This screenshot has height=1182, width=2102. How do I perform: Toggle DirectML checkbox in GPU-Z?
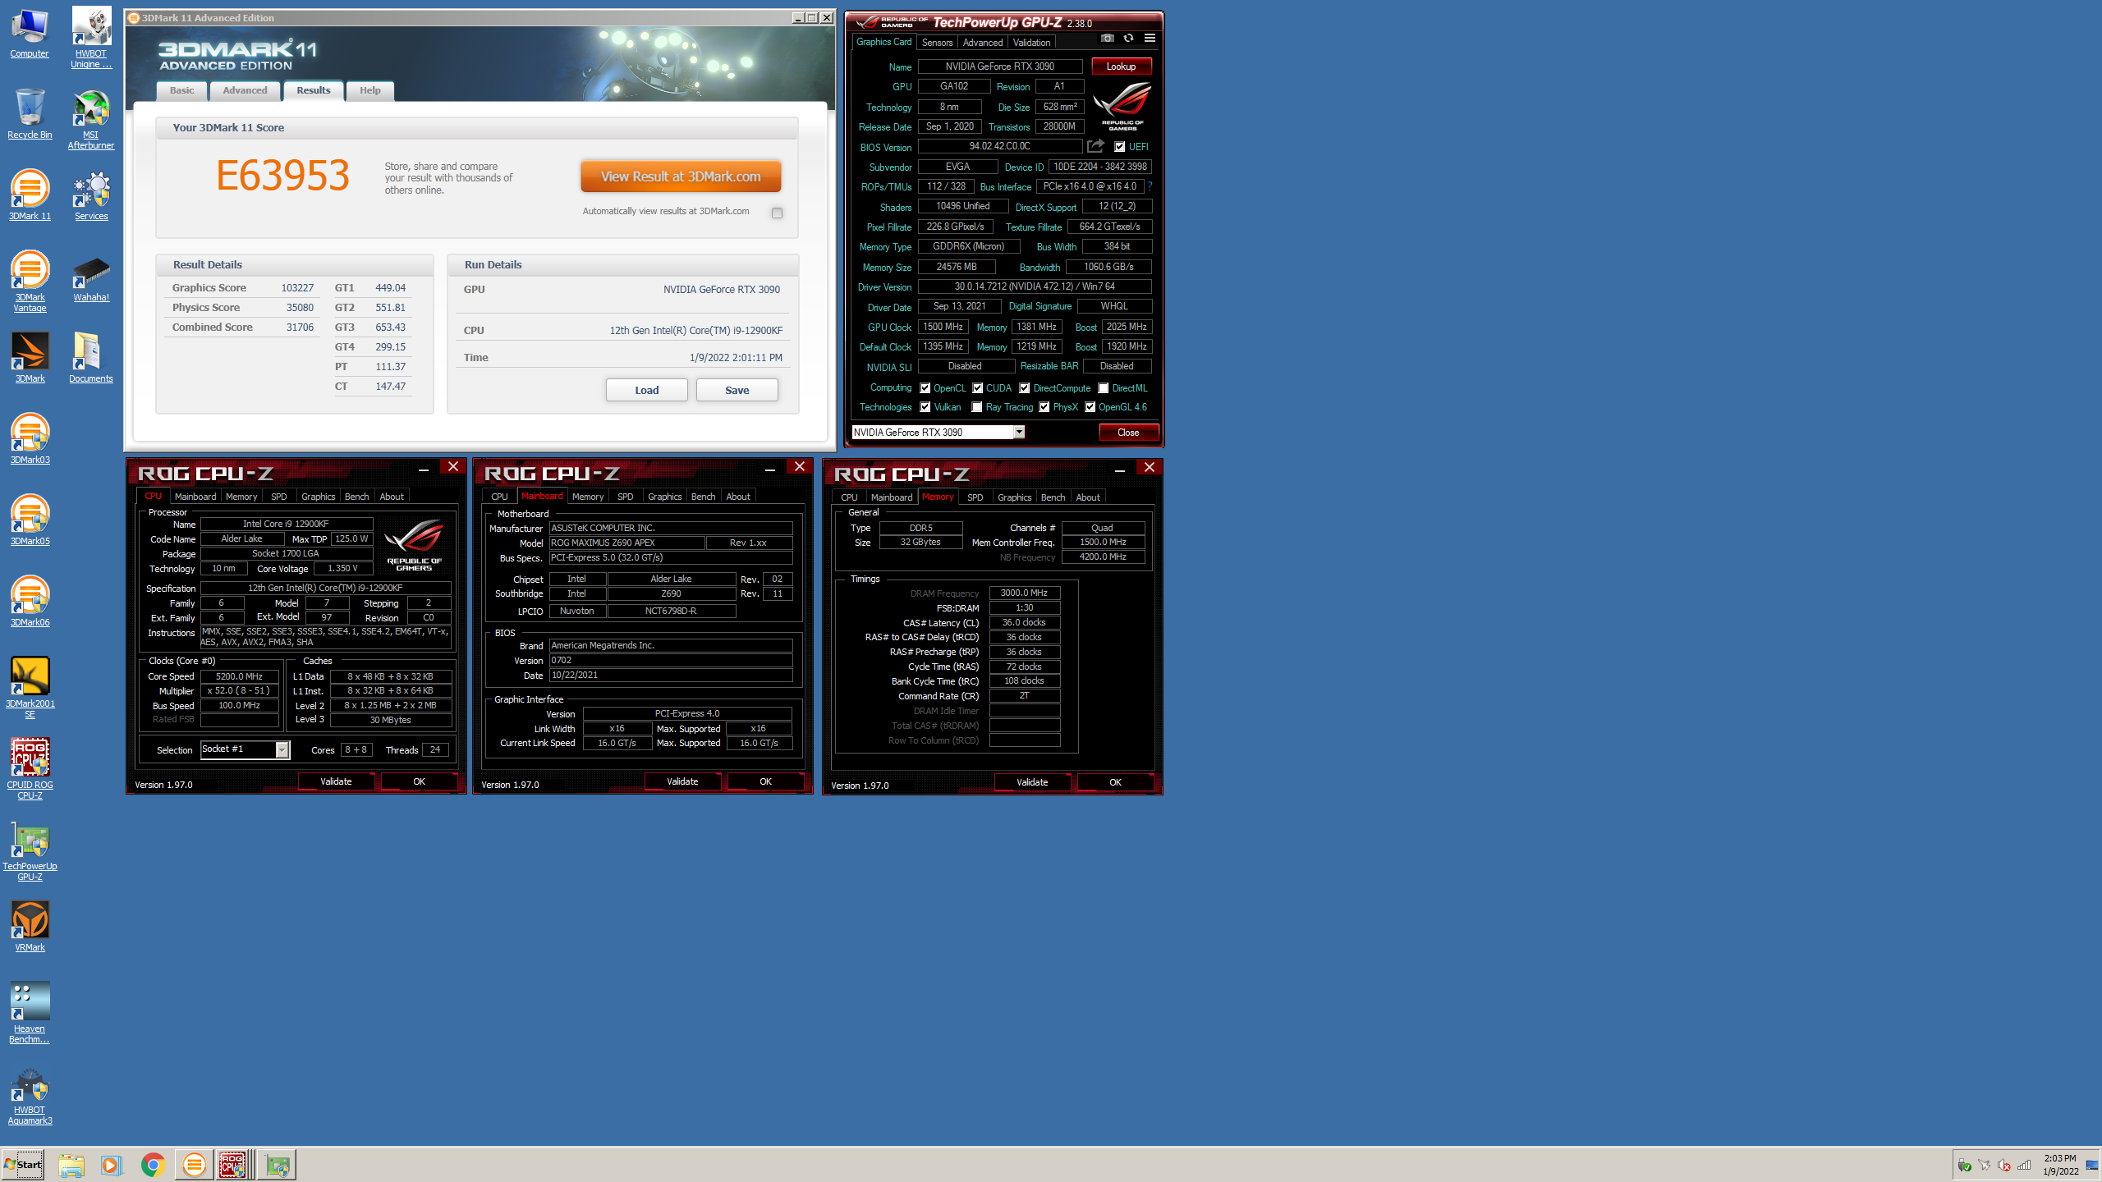click(x=1104, y=388)
